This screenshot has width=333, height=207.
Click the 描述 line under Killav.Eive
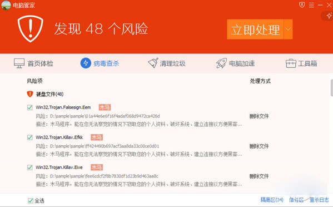(x=139, y=184)
